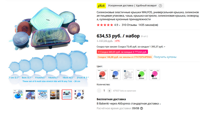Viewport: 200px width, 113px height.
Task: Click the delivery time help icon
Action: (141, 109)
